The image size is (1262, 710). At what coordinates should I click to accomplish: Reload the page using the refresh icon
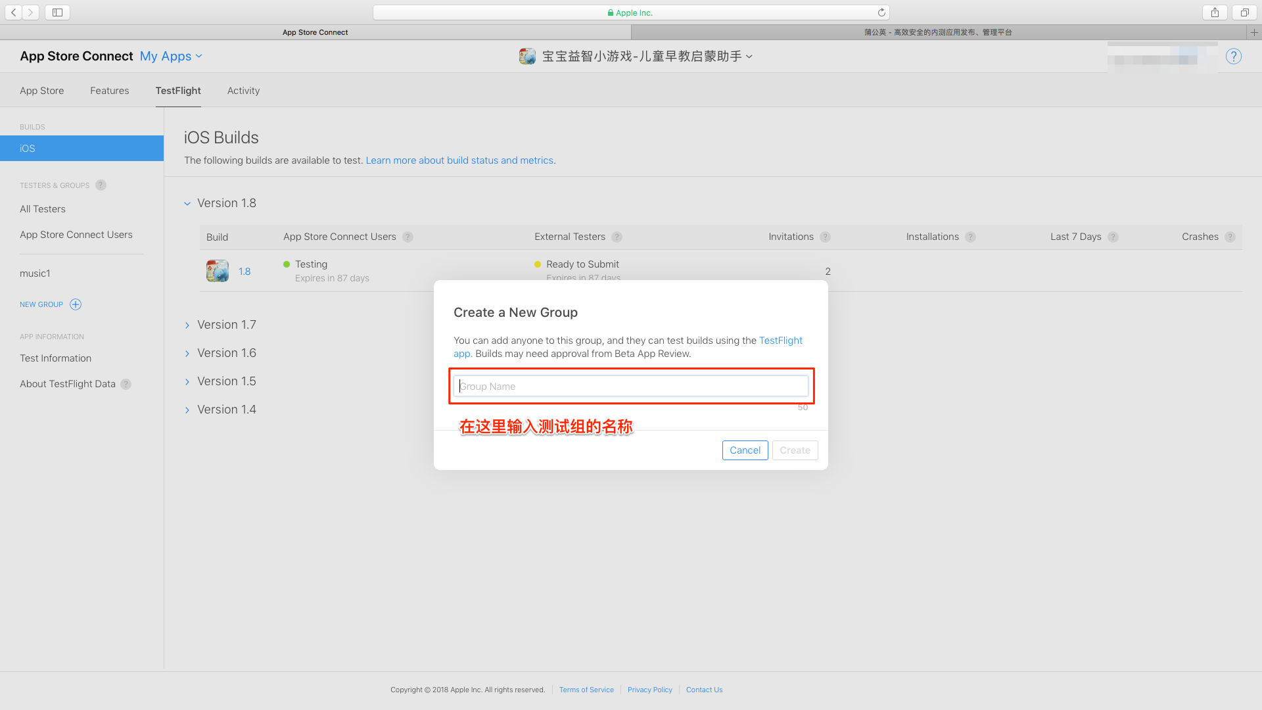point(881,12)
